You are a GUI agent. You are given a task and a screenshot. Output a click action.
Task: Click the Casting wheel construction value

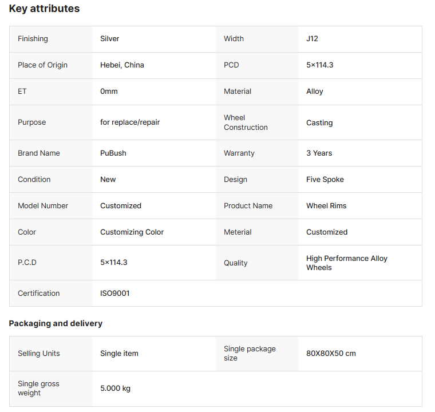pyautogui.click(x=319, y=122)
